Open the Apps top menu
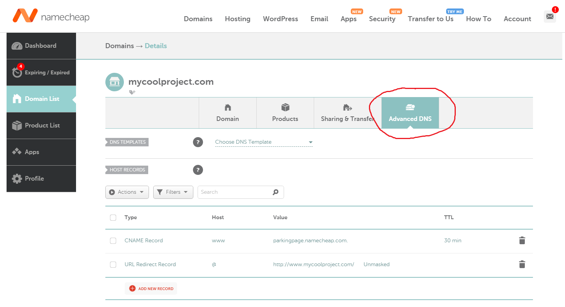The width and height of the screenshot is (565, 307). pyautogui.click(x=348, y=19)
